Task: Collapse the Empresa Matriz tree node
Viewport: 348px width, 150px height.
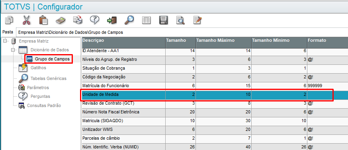Action: pos(5,41)
